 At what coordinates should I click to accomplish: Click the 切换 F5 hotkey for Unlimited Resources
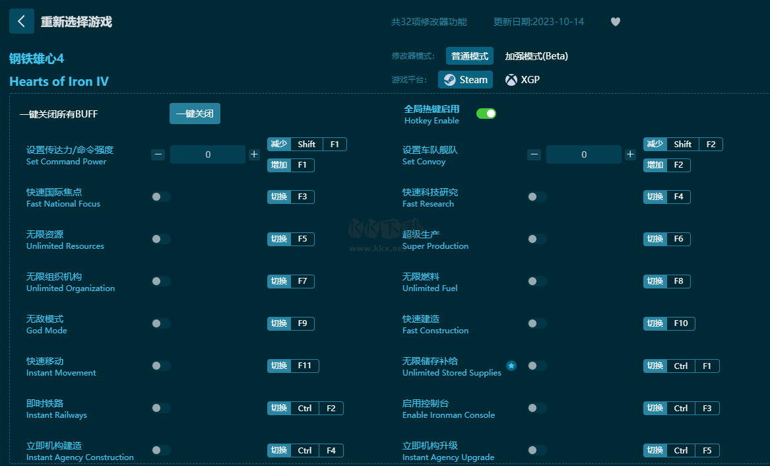pos(291,239)
